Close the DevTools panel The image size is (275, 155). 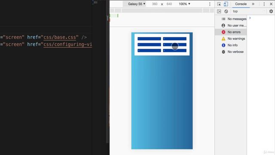271,4
